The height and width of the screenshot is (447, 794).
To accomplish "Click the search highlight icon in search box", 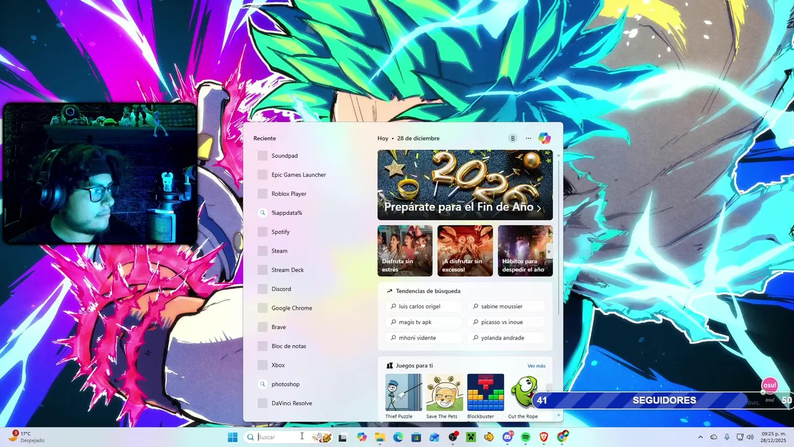I will click(322, 437).
